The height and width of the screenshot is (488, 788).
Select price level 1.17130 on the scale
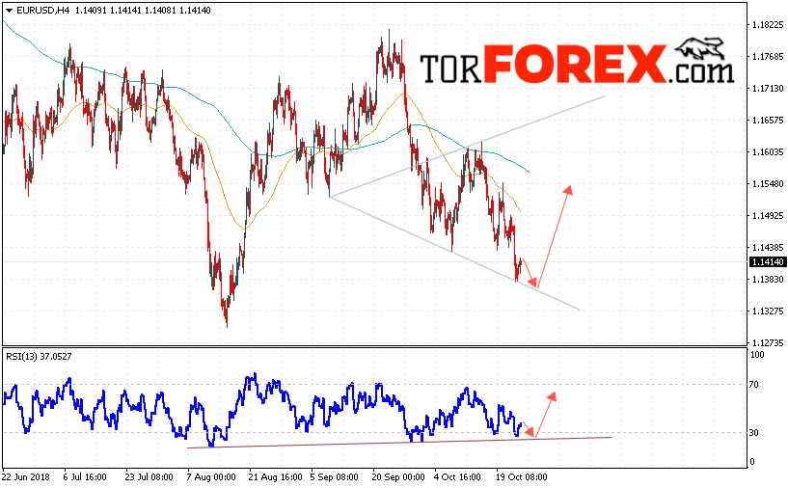[768, 89]
